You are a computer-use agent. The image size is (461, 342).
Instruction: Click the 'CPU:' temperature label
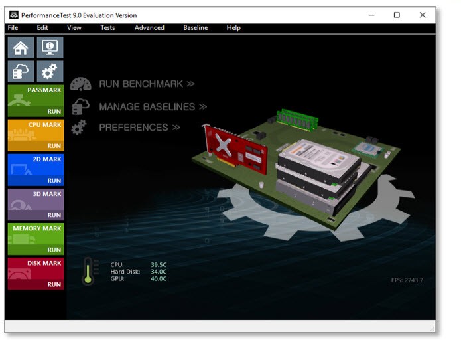coord(117,264)
